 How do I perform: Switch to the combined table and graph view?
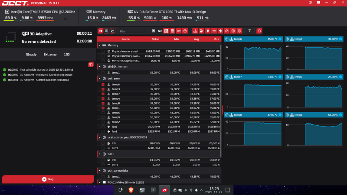[101, 31]
